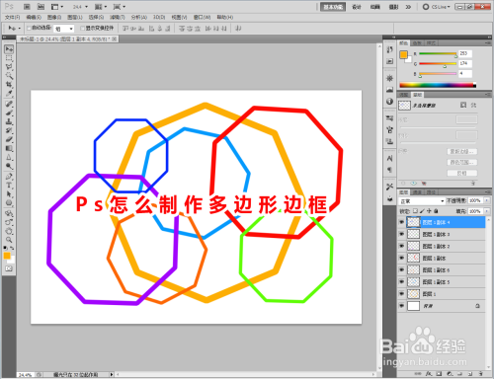
Task: Hide the 图层 1 副本 3 layer
Action: [x=401, y=234]
